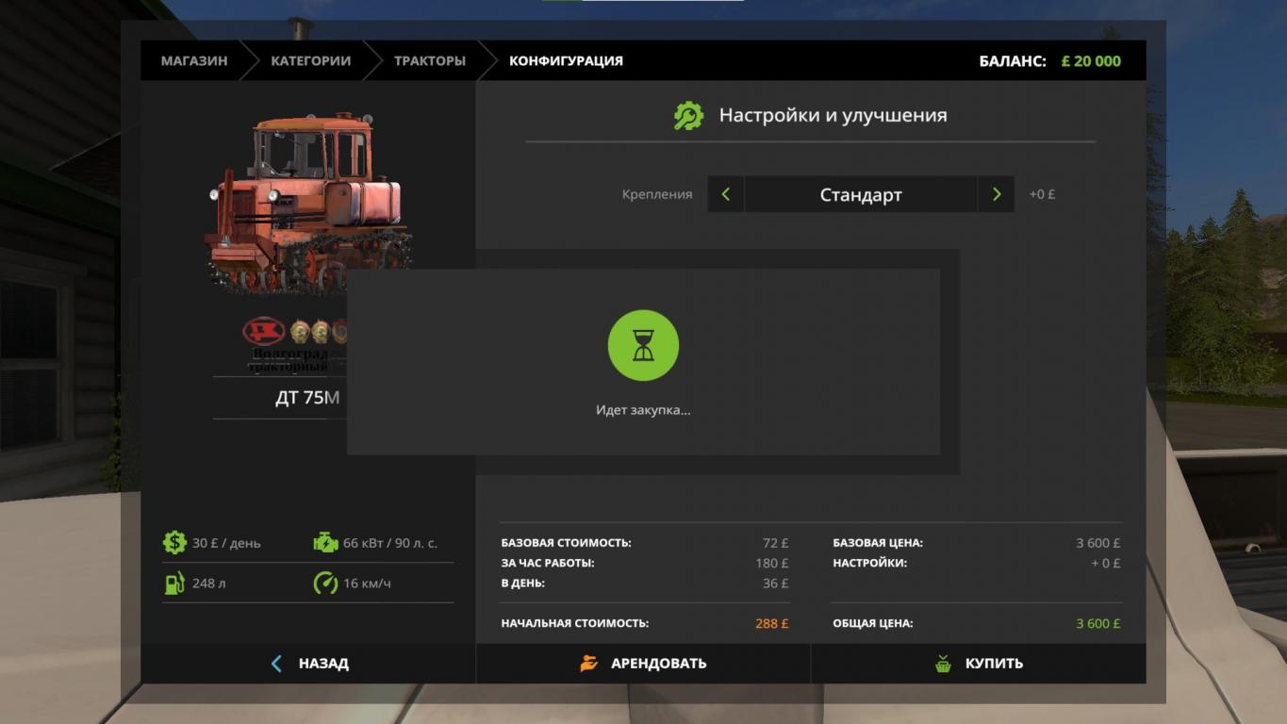Screen dimensions: 1287x724
Task: Select the Конфигурация breadcrumb
Action: [x=566, y=61]
